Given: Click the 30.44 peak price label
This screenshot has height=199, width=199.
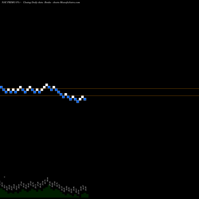Looking at the screenshot, I should point(47,179).
